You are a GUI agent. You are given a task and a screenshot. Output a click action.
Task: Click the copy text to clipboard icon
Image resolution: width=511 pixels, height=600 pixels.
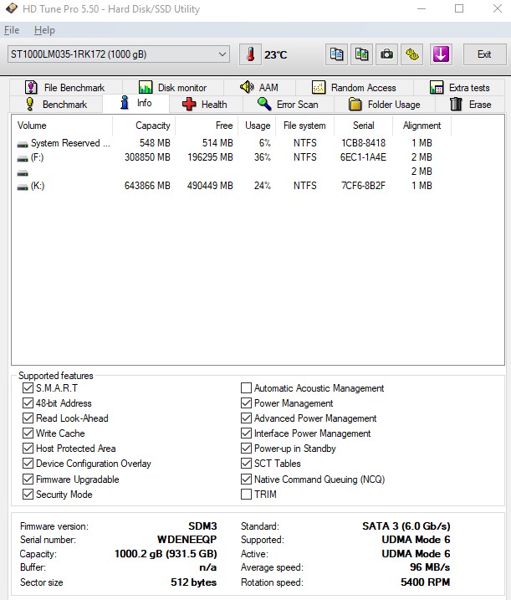tap(336, 54)
